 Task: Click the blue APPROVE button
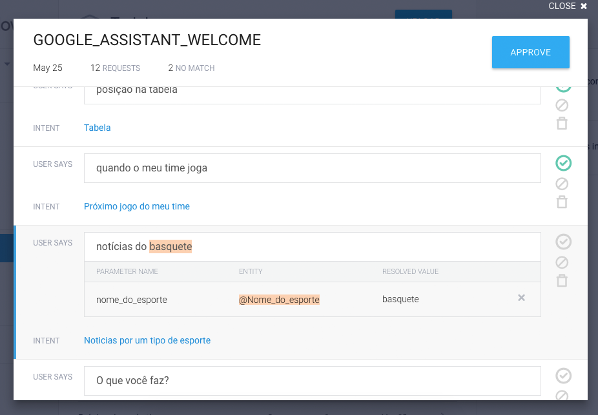pyautogui.click(x=530, y=52)
